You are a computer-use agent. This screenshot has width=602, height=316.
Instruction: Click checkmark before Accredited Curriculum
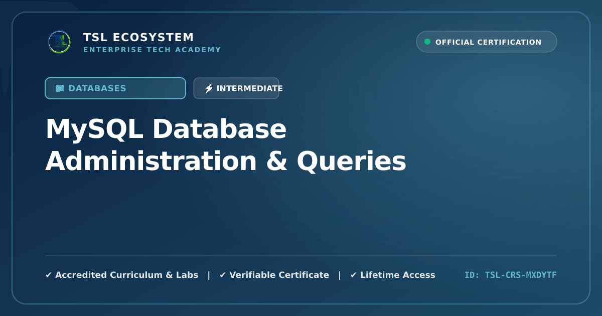pos(49,275)
